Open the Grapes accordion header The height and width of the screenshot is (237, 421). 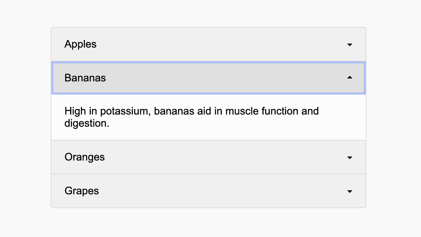[x=209, y=191]
